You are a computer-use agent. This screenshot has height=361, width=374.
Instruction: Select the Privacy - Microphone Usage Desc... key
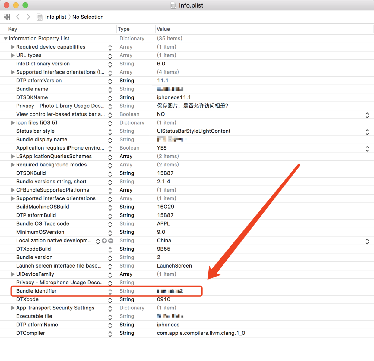60,283
